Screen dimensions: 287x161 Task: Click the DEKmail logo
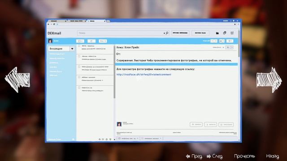tap(54, 33)
